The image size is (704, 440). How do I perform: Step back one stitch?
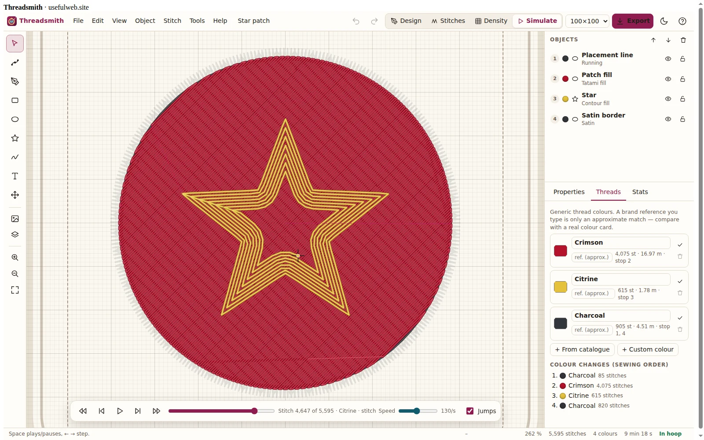click(x=102, y=411)
